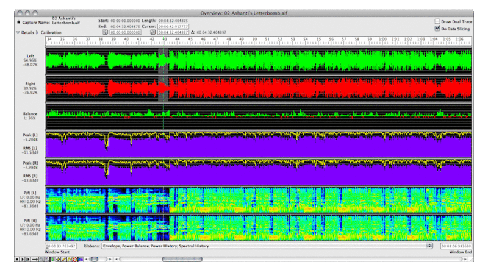Click the zoom out magnifier icon

[x=48, y=259]
